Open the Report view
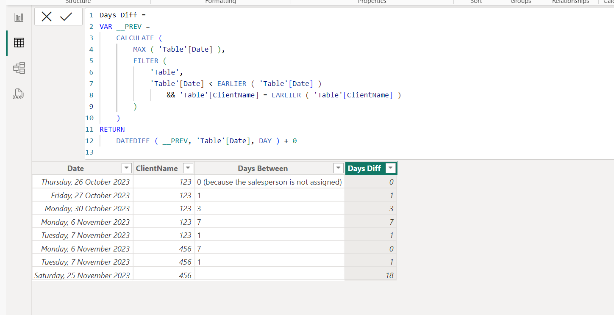The height and width of the screenshot is (315, 614). coord(19,18)
